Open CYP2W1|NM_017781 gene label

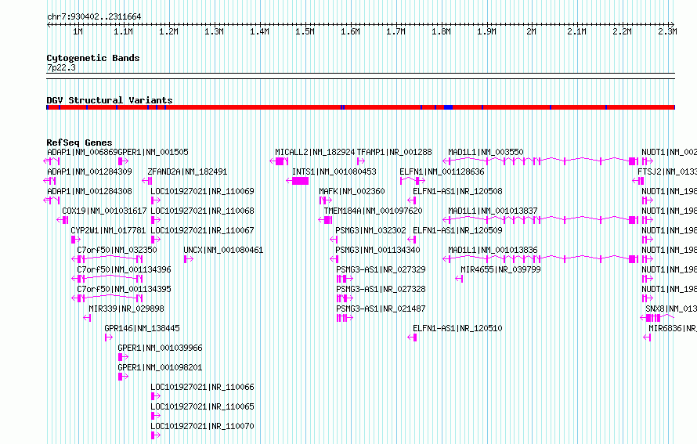pos(108,230)
